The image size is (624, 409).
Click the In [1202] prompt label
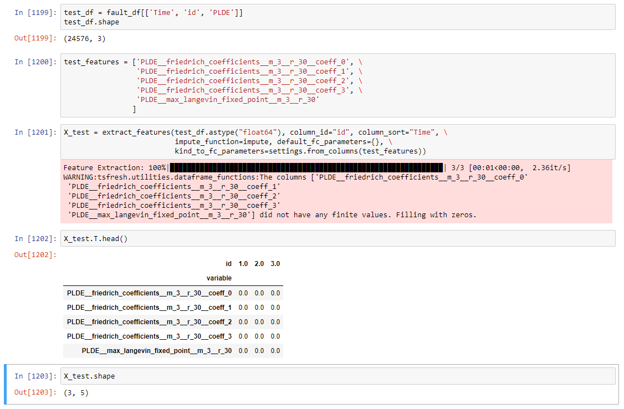(x=36, y=238)
